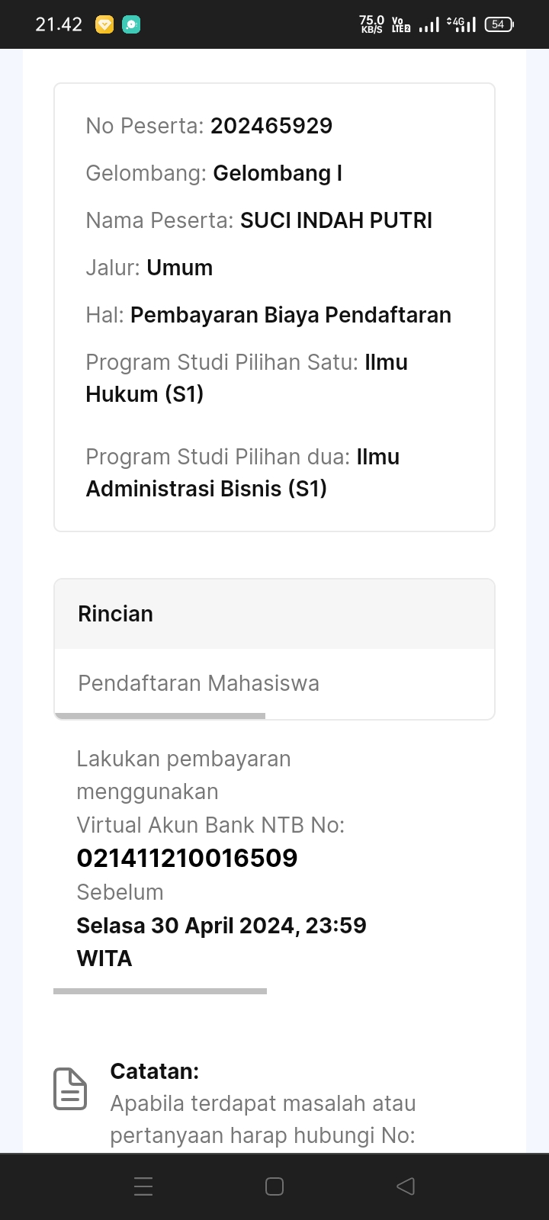Tap the VoLTE status icon
The height and width of the screenshot is (1220, 549).
[x=400, y=24]
